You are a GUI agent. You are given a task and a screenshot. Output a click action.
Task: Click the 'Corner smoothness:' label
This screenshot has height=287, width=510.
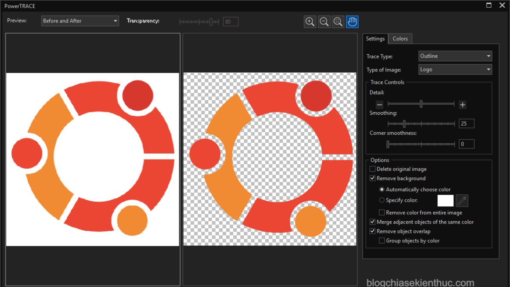[393, 133]
